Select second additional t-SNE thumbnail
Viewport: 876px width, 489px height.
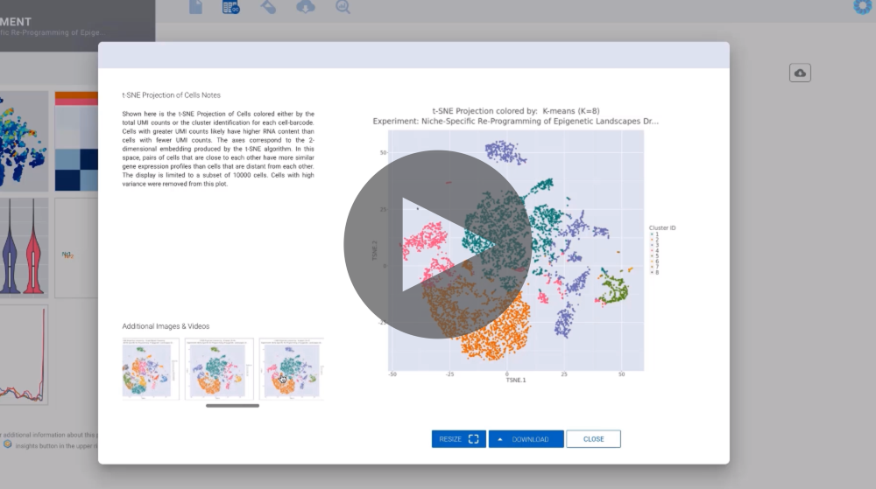tap(219, 368)
